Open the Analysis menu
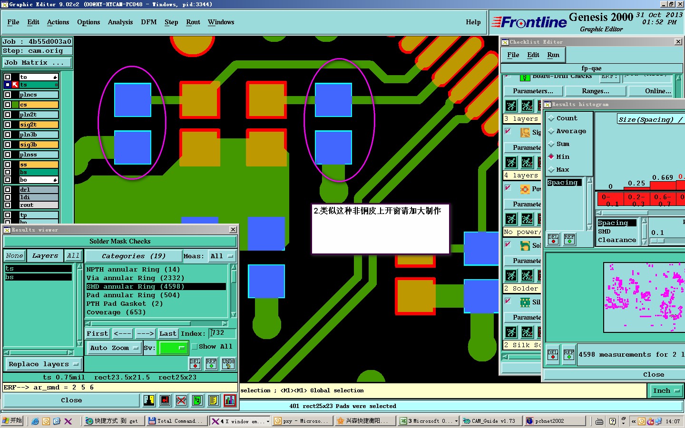This screenshot has height=428, width=685. pyautogui.click(x=120, y=22)
